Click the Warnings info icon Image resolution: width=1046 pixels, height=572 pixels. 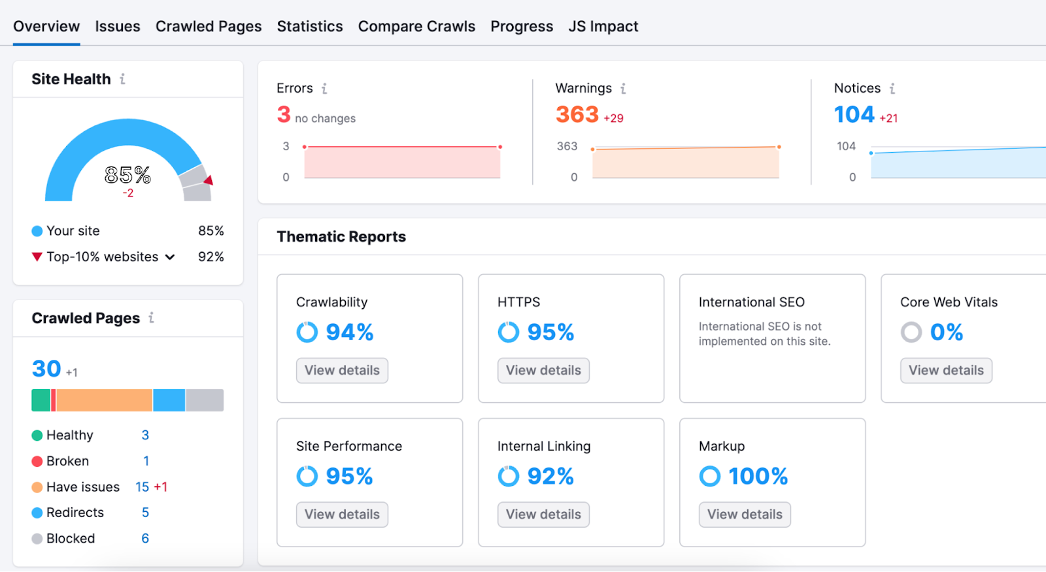click(x=623, y=88)
